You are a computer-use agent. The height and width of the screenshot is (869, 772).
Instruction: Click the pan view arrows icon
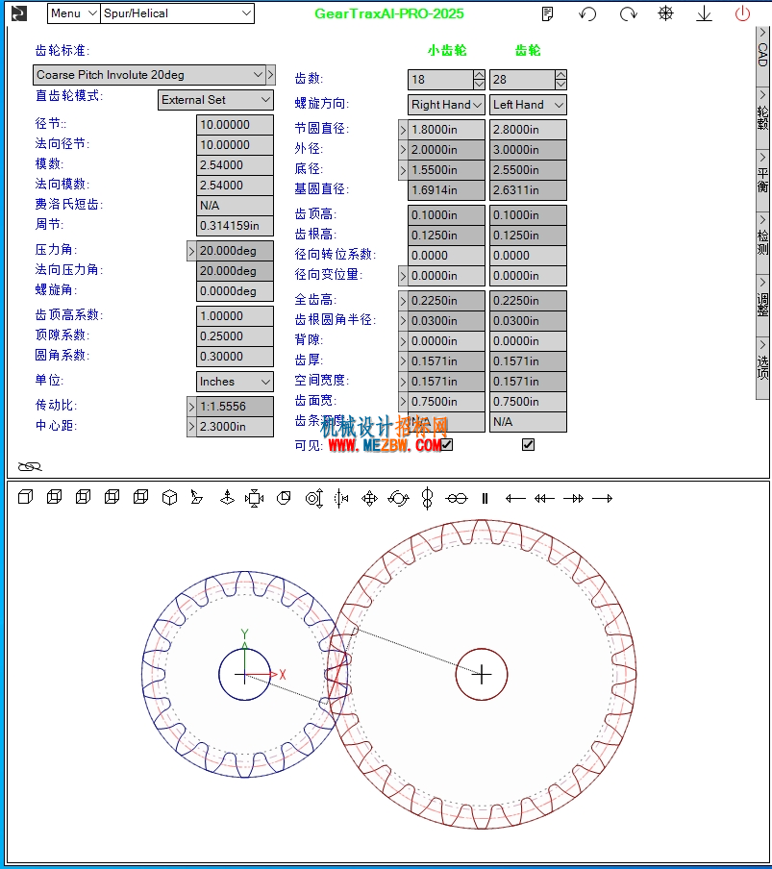369,498
